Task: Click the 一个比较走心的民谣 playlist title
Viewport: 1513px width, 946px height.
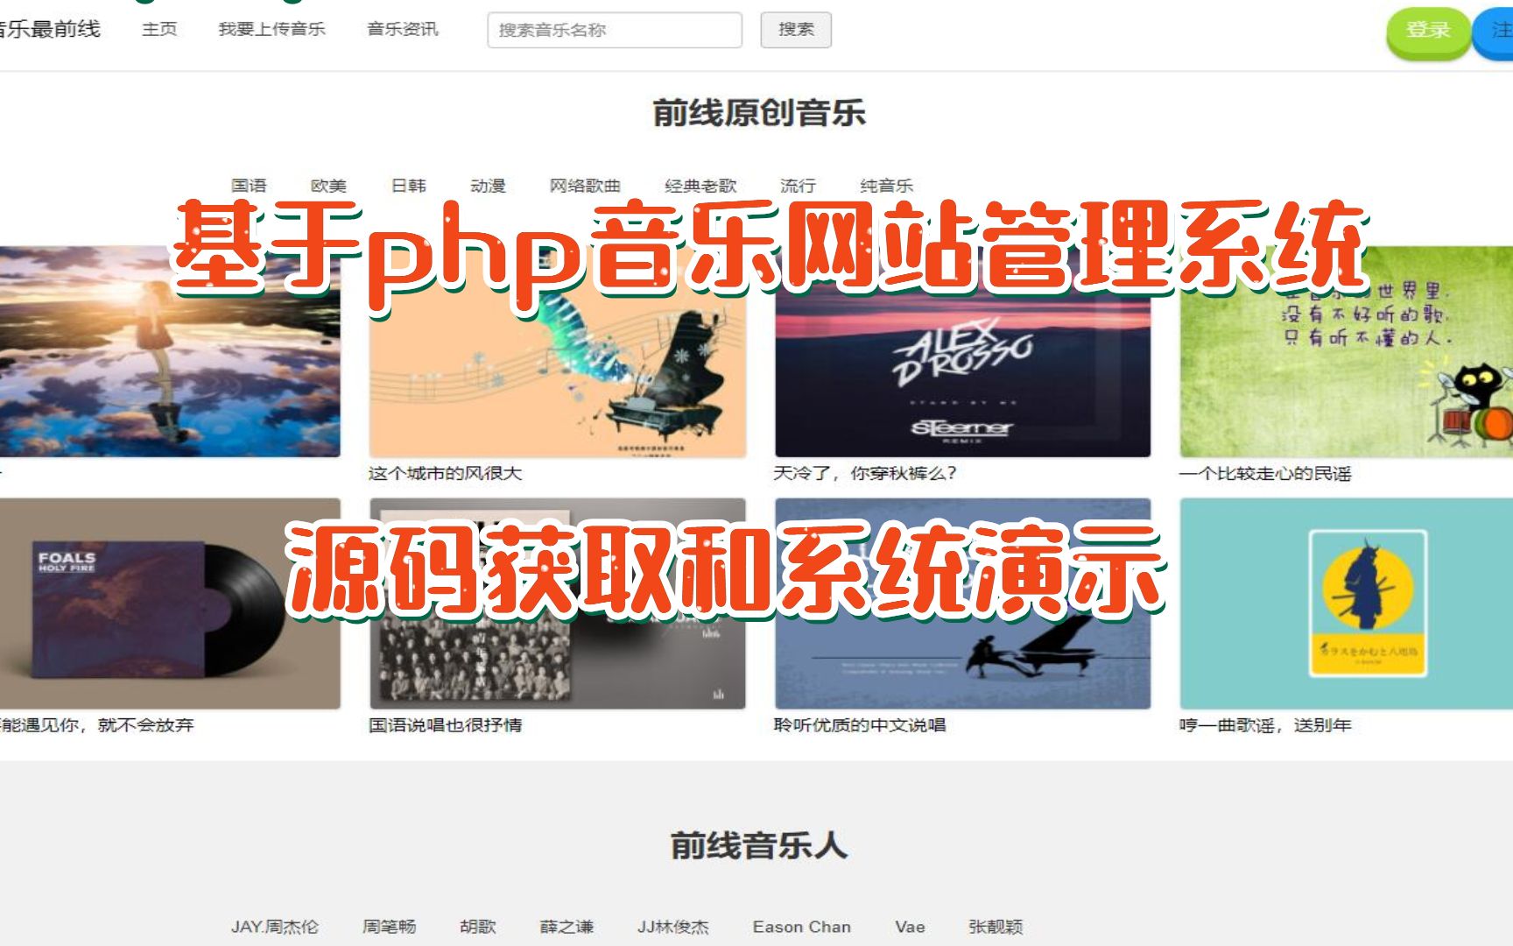Action: coord(1265,473)
